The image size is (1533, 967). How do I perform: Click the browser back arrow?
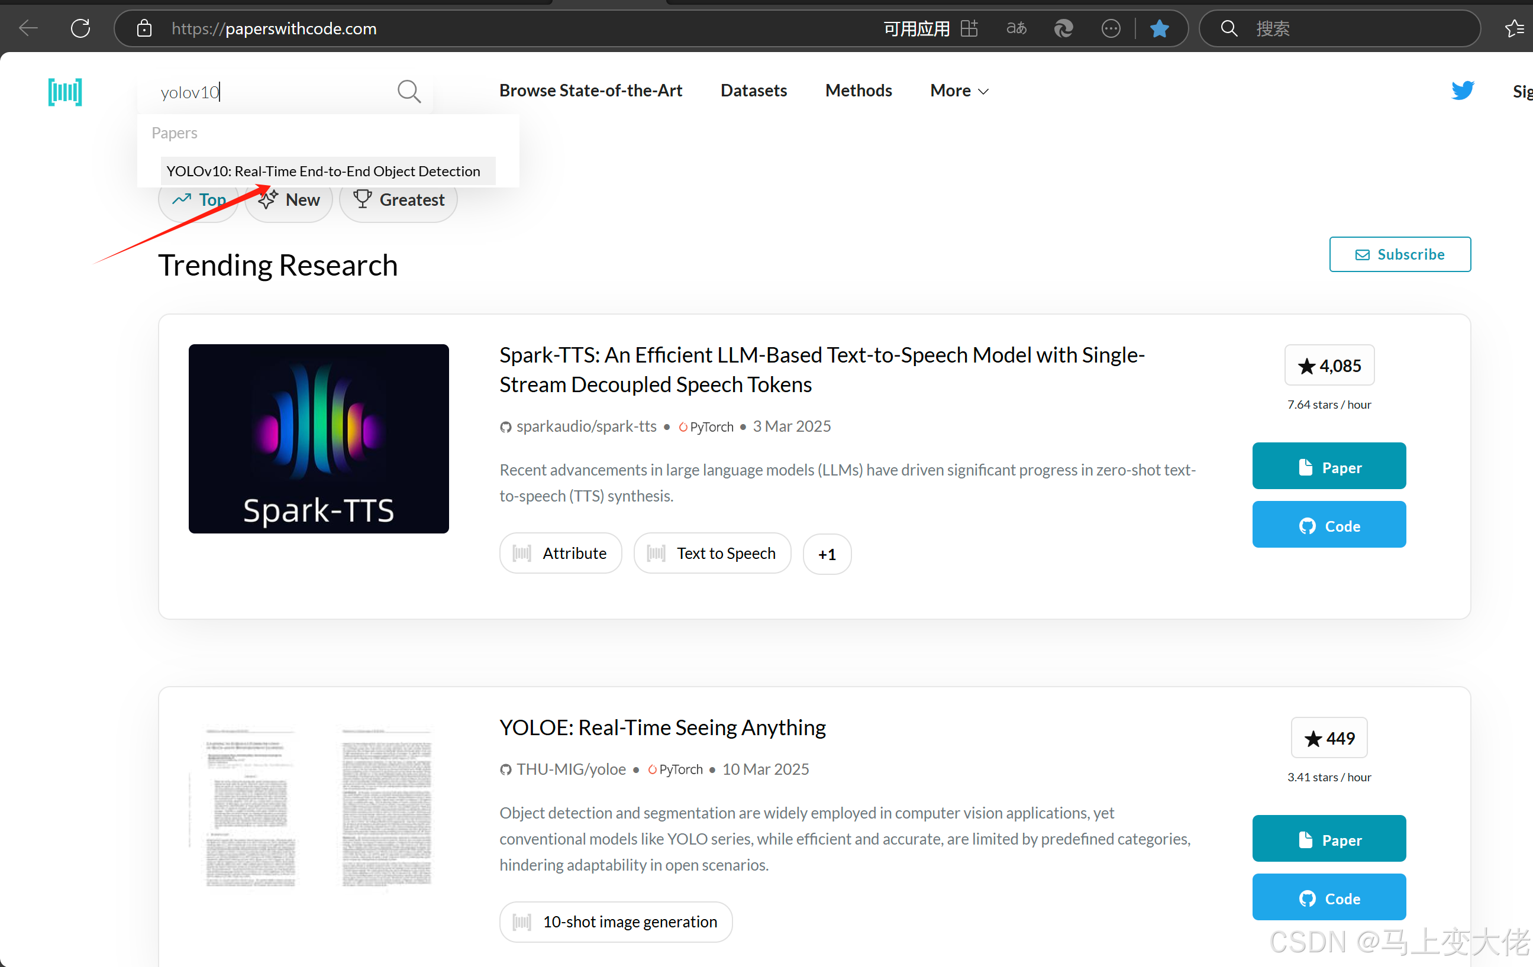coord(28,28)
